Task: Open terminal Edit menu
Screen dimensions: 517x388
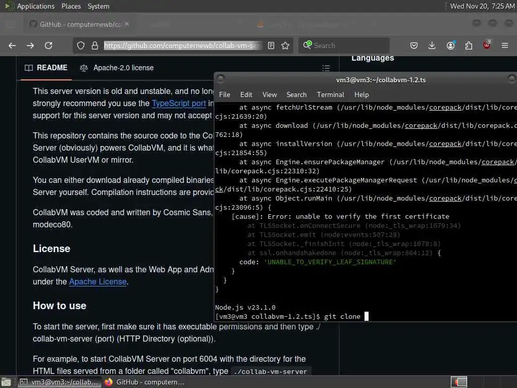Action: (246, 94)
